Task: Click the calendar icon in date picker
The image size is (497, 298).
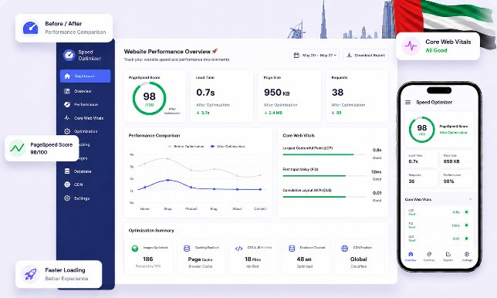Action: point(296,55)
